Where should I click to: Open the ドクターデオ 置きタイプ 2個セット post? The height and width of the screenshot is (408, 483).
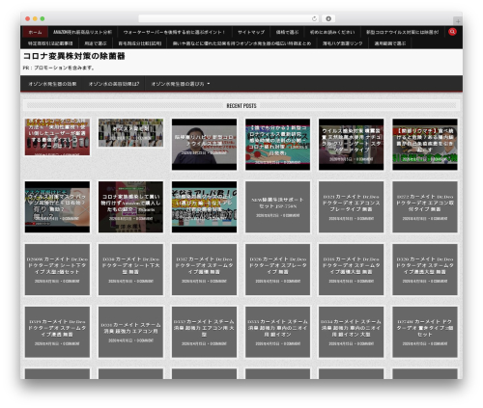pos(425,332)
